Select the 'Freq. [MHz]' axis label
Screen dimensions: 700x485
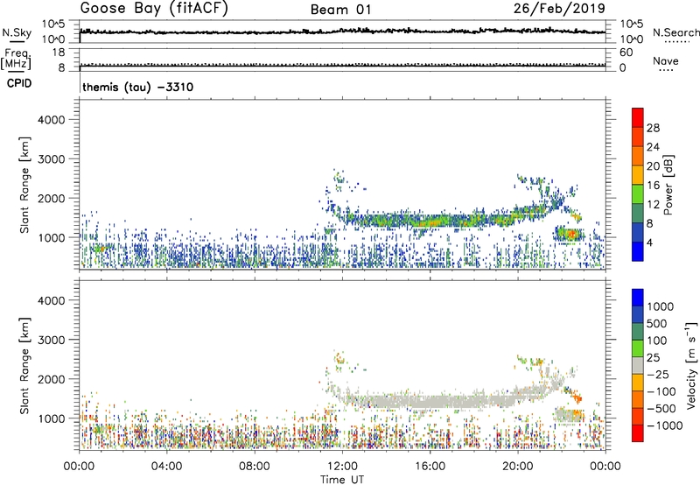(16, 60)
